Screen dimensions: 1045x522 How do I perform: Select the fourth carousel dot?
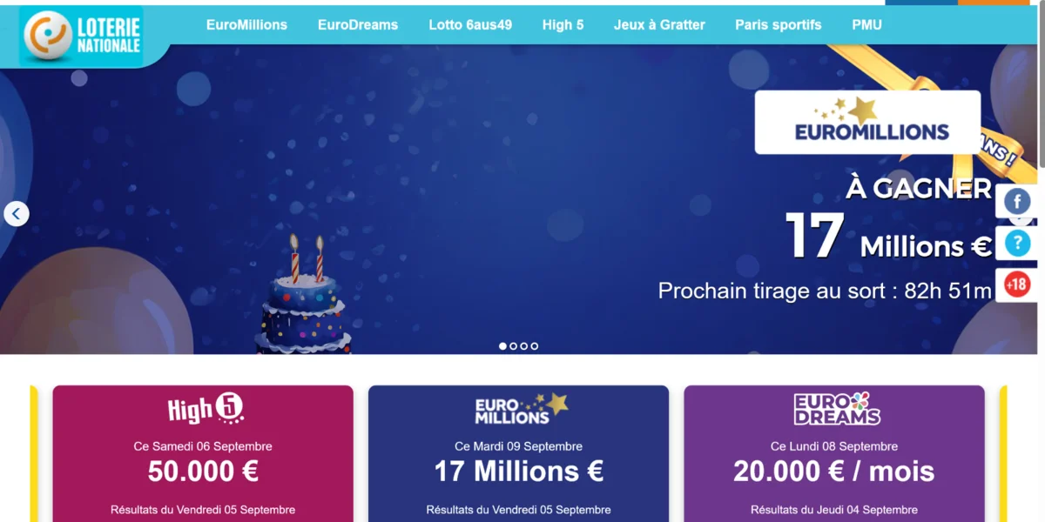tap(534, 346)
